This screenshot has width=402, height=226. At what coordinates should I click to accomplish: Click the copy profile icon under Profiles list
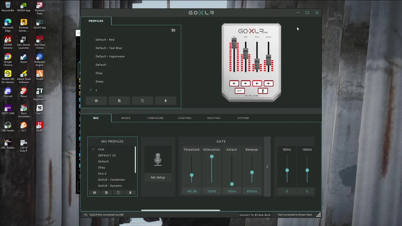click(142, 101)
